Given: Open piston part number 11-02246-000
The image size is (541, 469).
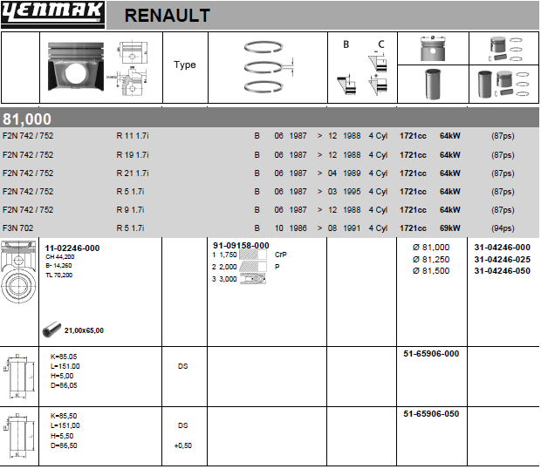Looking at the screenshot, I should pos(72,248).
